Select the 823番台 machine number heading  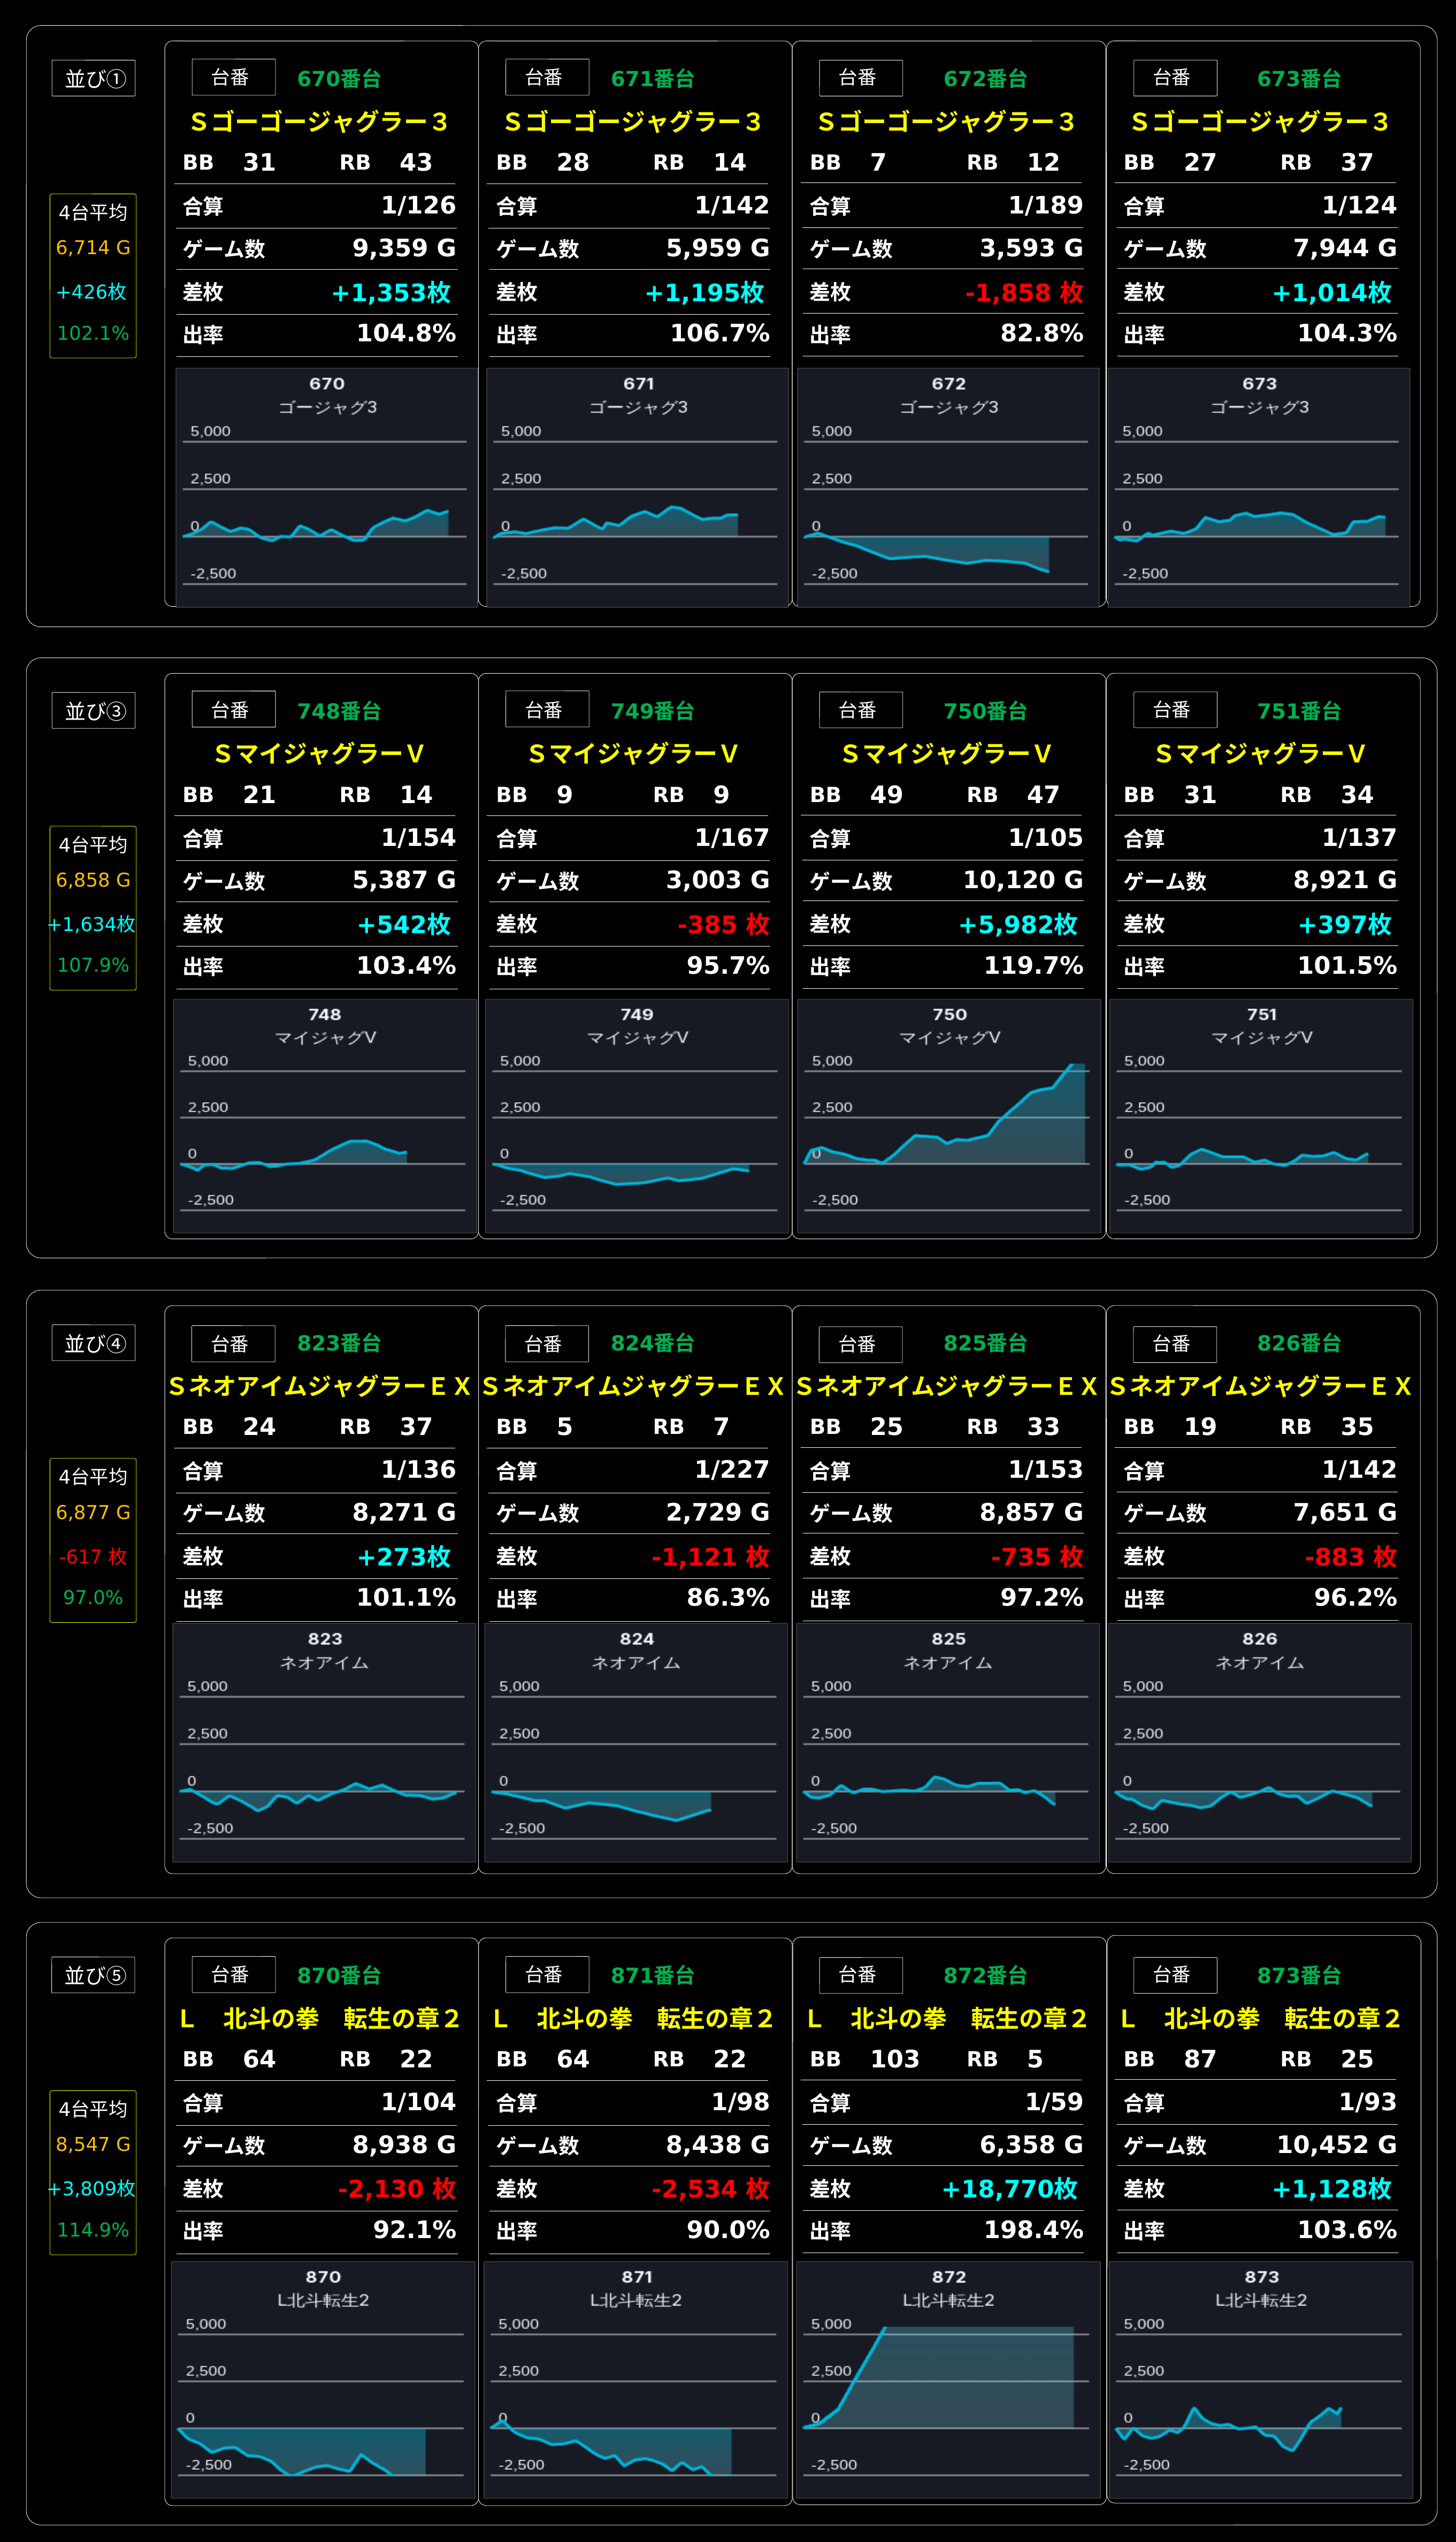tap(339, 1343)
